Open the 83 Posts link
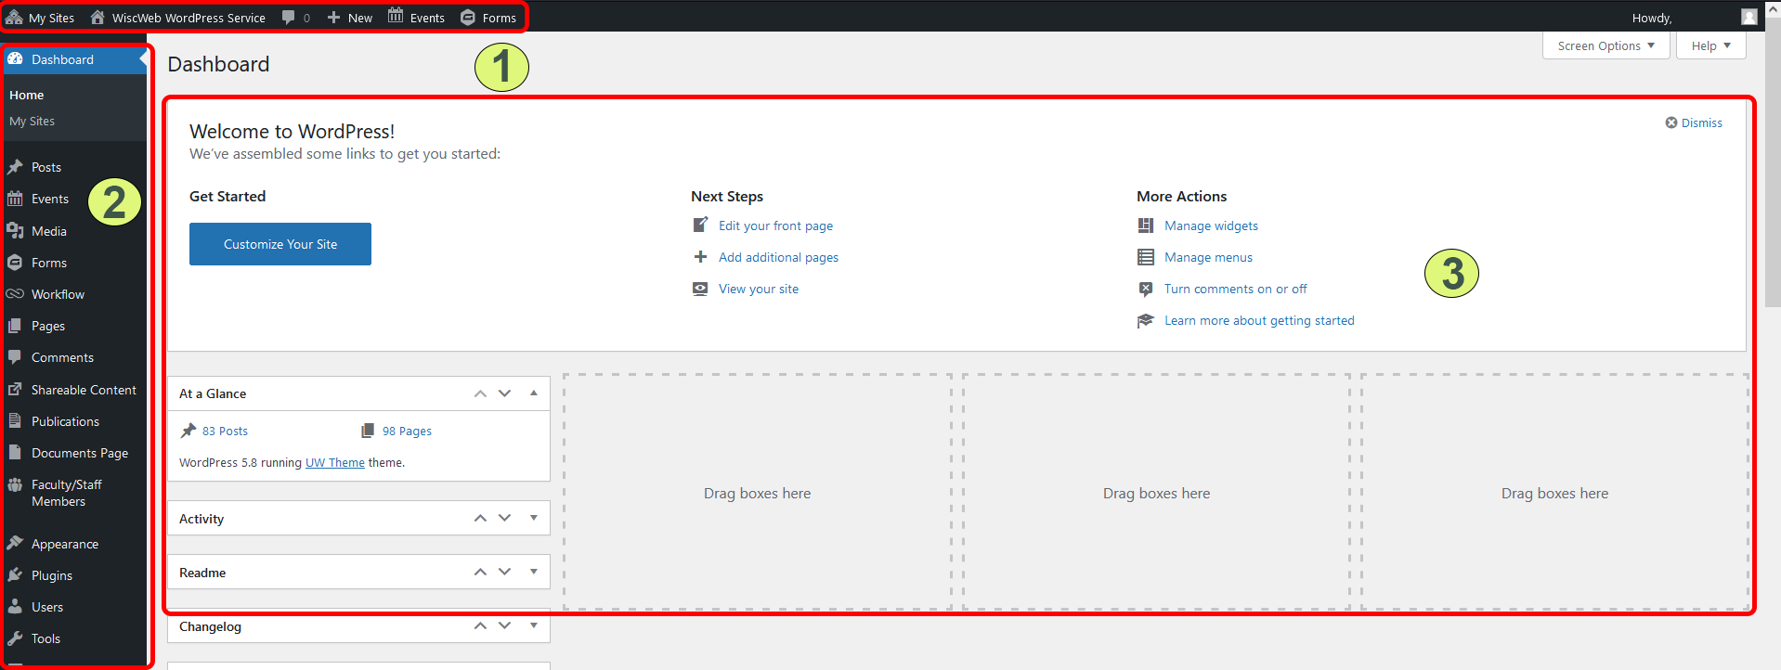Image resolution: width=1781 pixels, height=670 pixels. tap(225, 431)
